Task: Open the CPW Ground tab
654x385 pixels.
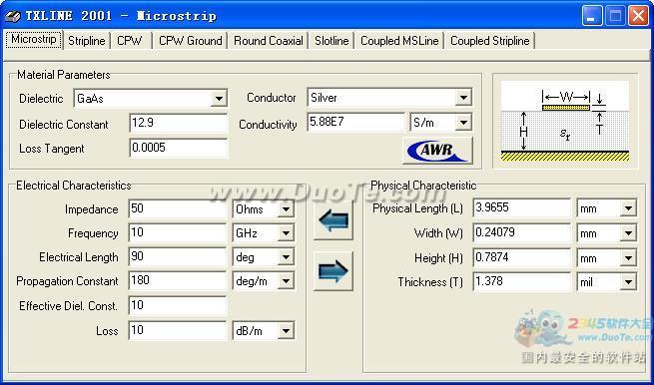Action: 190,41
